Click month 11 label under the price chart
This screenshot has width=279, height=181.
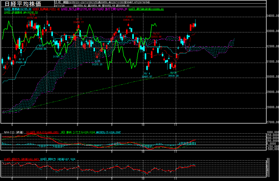click(x=176, y=125)
